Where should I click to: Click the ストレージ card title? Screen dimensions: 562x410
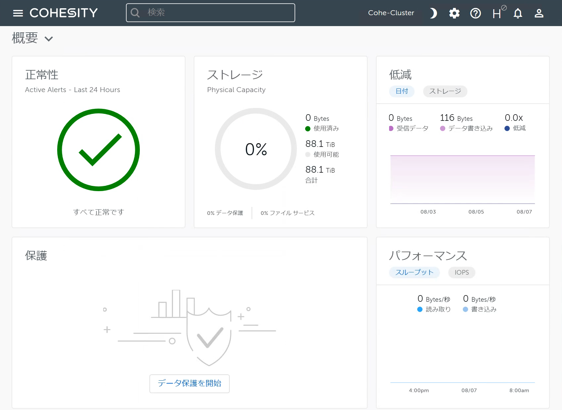(x=235, y=75)
